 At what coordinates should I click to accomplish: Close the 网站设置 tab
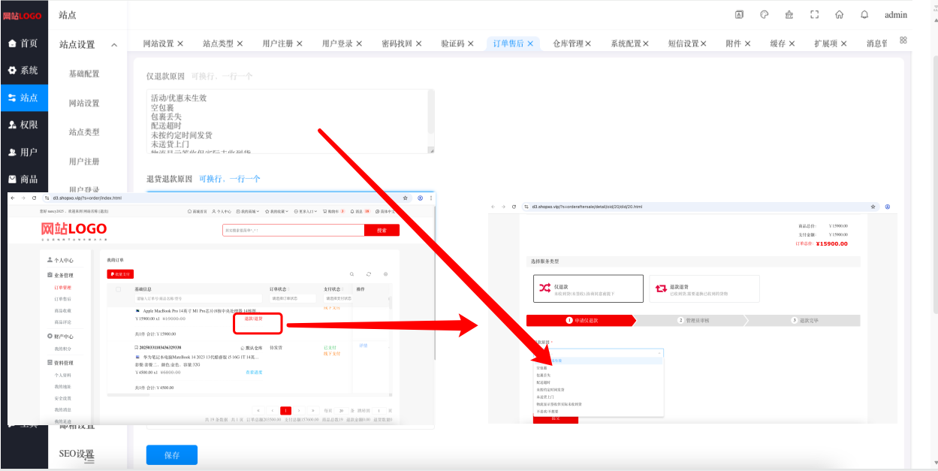180,44
